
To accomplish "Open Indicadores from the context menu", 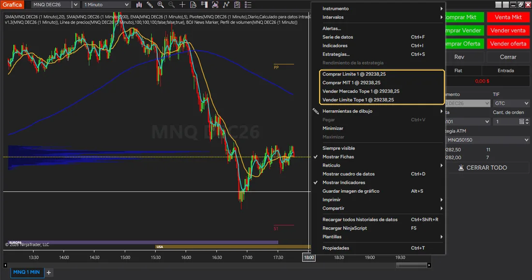I will tap(378, 45).
